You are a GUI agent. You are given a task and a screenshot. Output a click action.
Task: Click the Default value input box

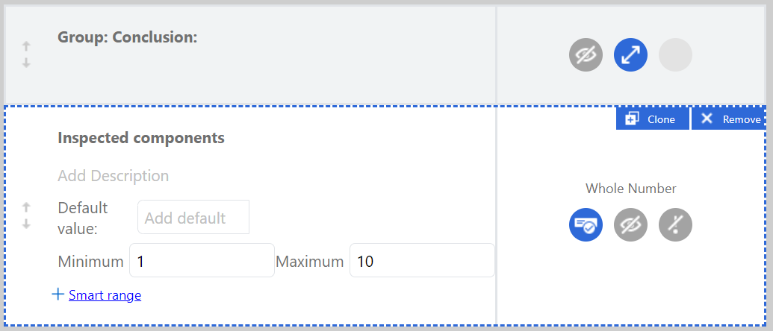193,218
